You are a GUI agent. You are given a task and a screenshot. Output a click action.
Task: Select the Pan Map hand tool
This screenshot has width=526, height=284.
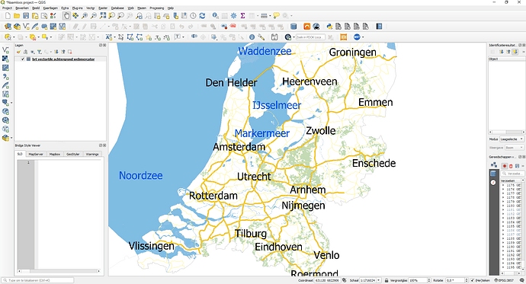[66, 16]
